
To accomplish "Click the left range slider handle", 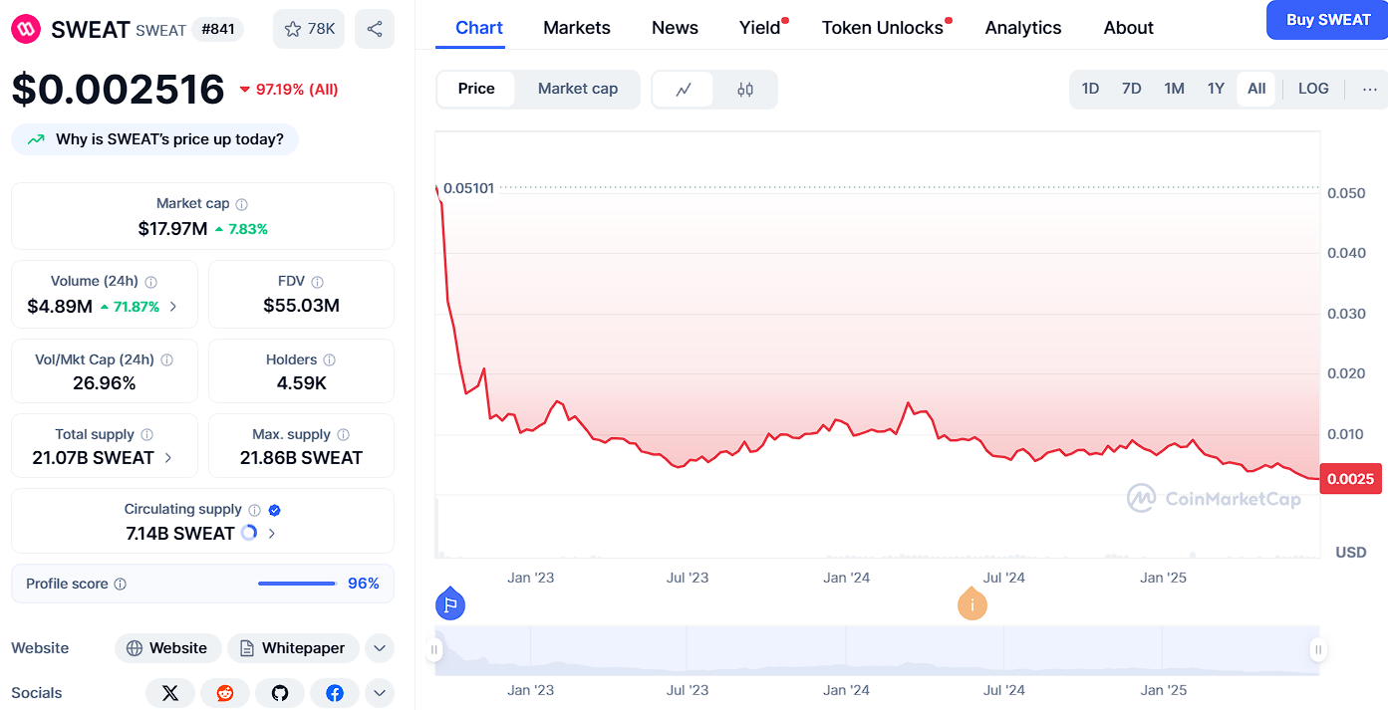I will [x=434, y=650].
